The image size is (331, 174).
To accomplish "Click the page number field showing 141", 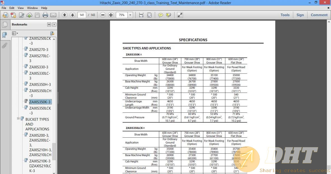I will (82, 15).
